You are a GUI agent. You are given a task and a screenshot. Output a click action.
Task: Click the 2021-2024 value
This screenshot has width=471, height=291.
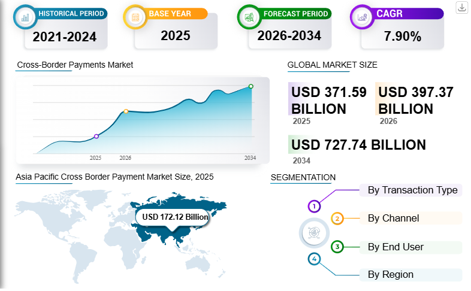pos(65,37)
